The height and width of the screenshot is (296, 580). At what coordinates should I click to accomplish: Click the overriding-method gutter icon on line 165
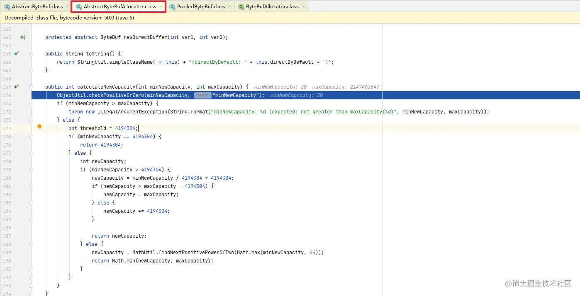click(x=17, y=54)
